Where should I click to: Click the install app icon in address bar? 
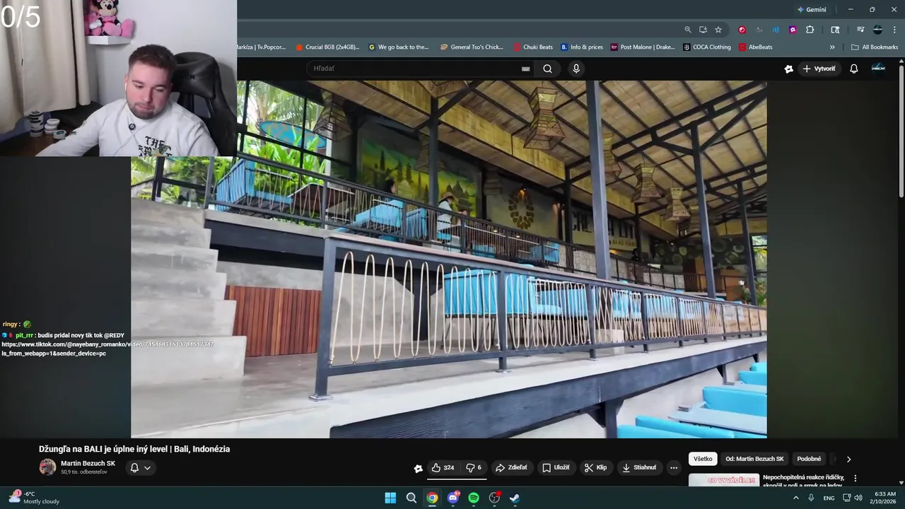(x=703, y=30)
